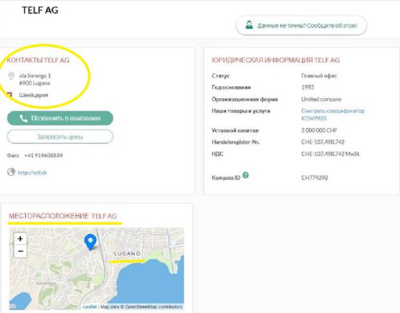Click the 'Данные не точны? Сообщите об этом!' button
This screenshot has height=313, width=400.
[x=301, y=25]
